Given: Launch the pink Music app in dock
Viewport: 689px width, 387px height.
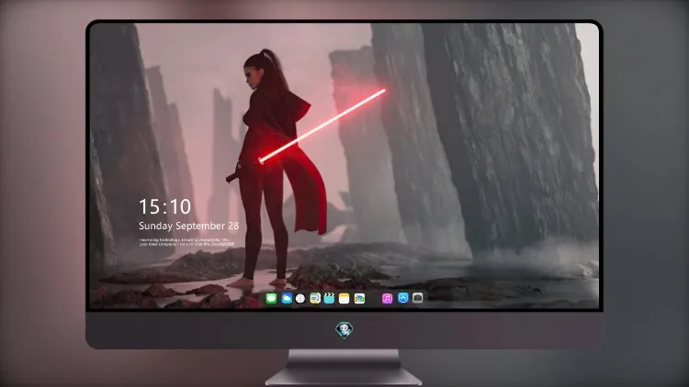Looking at the screenshot, I should 387,298.
